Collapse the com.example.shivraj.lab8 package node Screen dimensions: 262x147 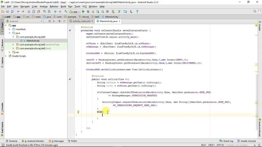tap(14, 37)
